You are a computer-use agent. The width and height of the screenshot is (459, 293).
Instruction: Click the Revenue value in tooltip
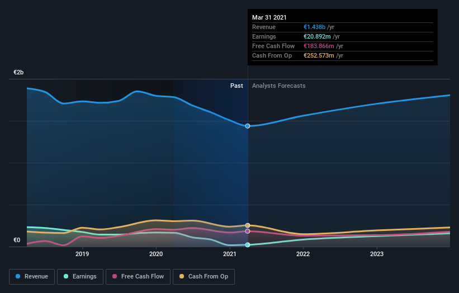pyautogui.click(x=314, y=27)
